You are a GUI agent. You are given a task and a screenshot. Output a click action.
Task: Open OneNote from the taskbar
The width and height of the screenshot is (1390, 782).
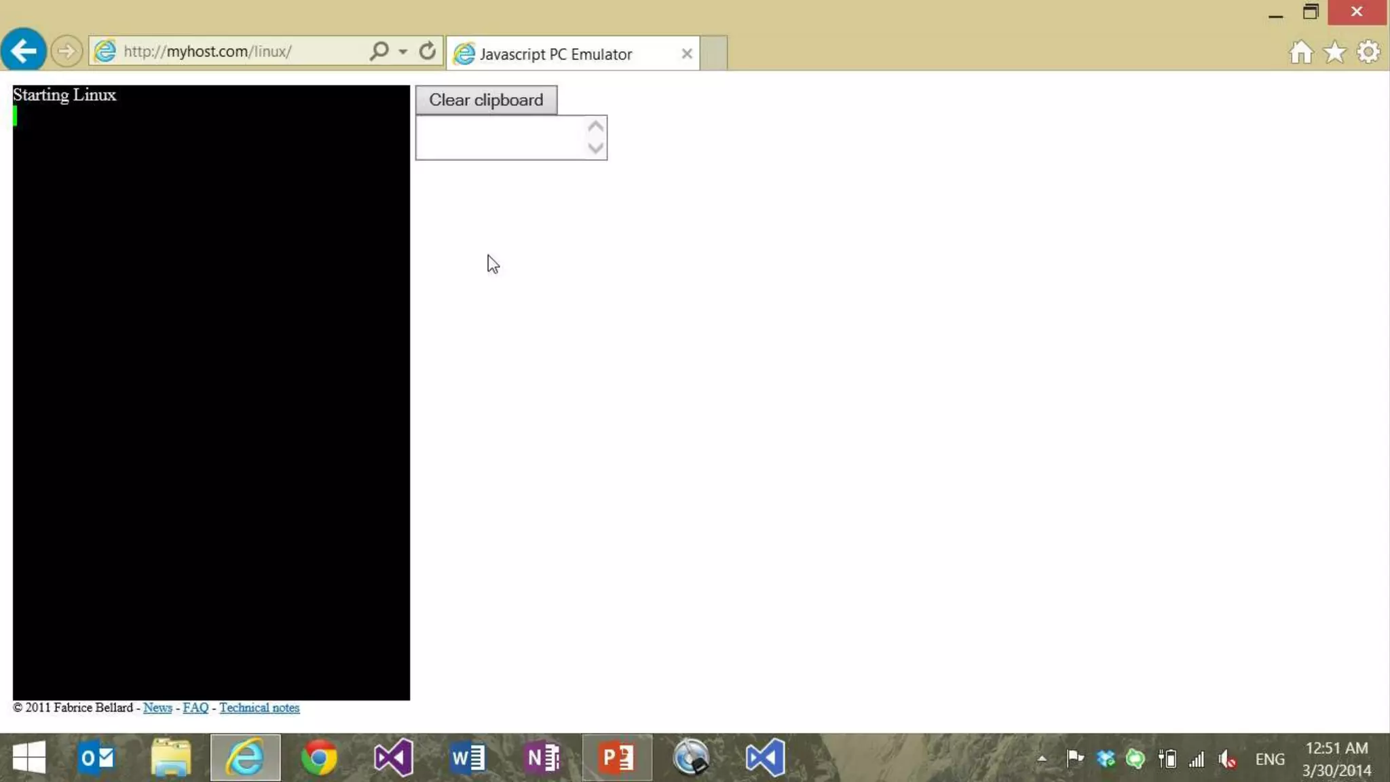542,757
